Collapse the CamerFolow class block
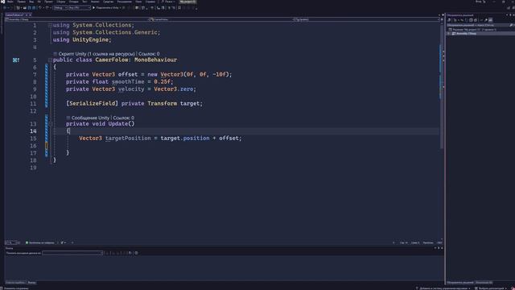The height and width of the screenshot is (290, 515). tap(50, 60)
